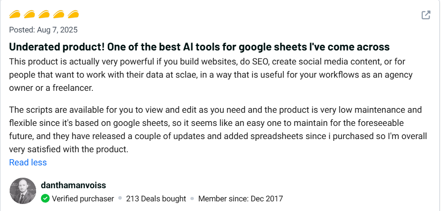Click the fifth taco rating icon
Viewport: 441px width, 211px height.
pyautogui.click(x=73, y=15)
